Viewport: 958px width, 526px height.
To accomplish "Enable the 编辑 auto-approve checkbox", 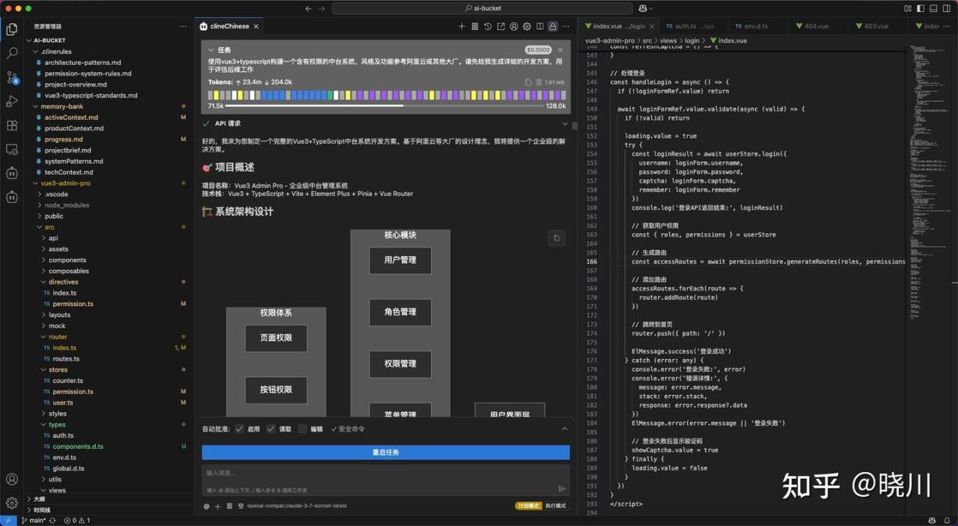I will 302,429.
